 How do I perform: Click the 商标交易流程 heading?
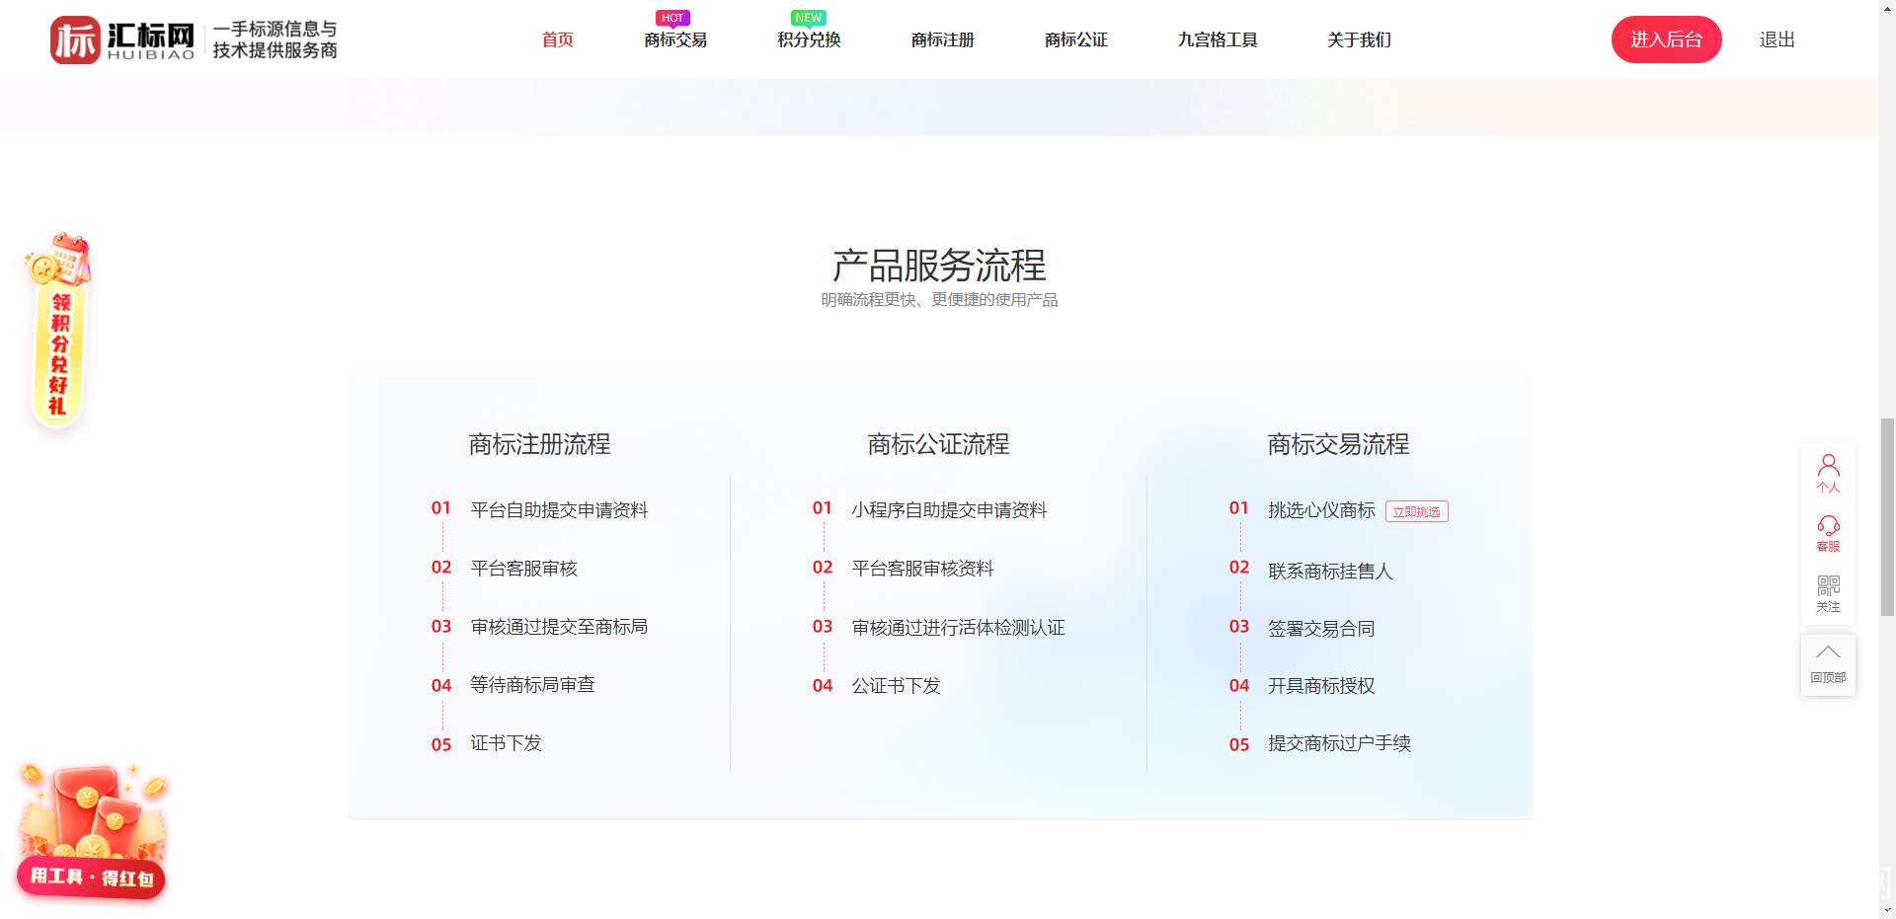(x=1338, y=444)
